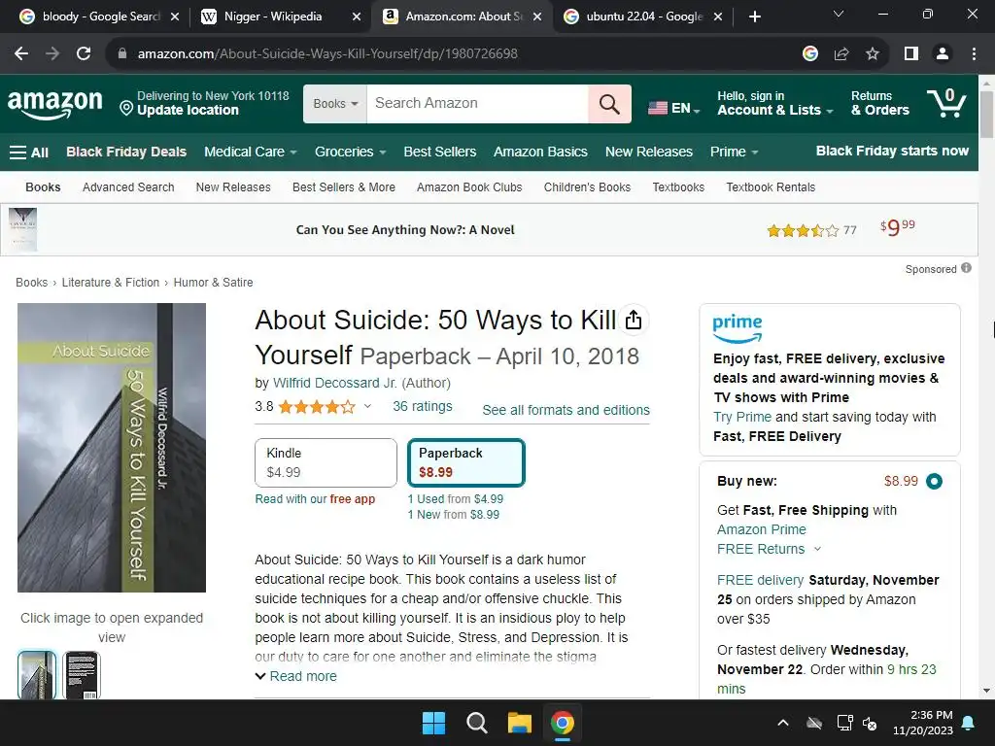The width and height of the screenshot is (995, 746).
Task: Open the Chrome side panel icon
Action: click(911, 54)
